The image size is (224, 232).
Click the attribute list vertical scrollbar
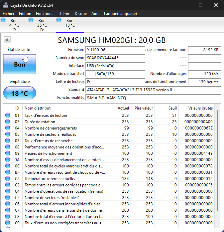click(x=218, y=161)
